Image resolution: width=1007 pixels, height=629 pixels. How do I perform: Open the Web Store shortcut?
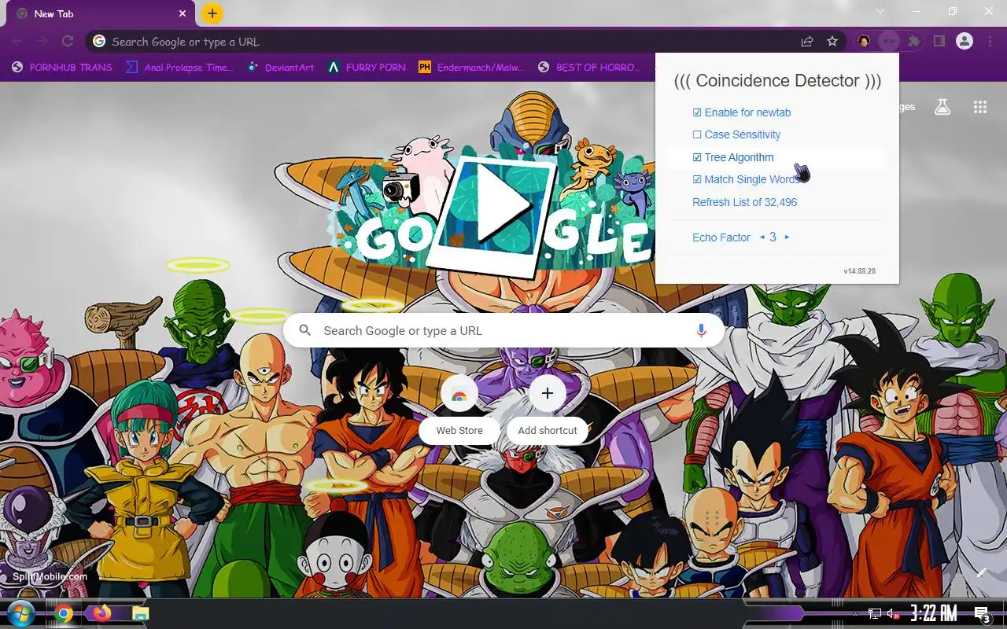tap(459, 409)
